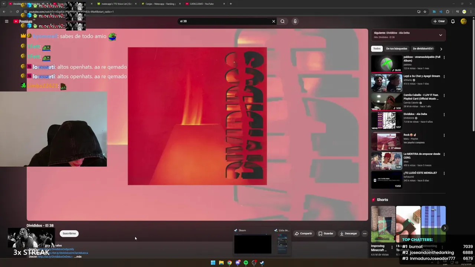This screenshot has height=267, width=475.
Task: Open options for the 'pabloxo - otramasdelpablo' video
Action: point(444,57)
